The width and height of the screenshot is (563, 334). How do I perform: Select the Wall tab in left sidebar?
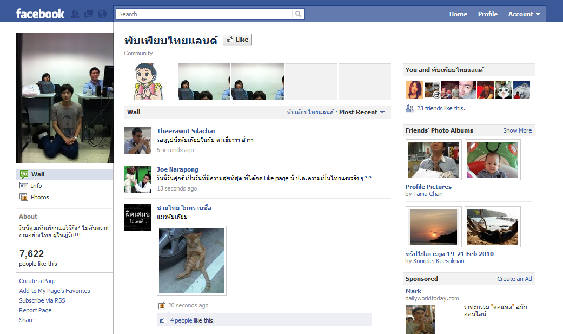pos(65,174)
